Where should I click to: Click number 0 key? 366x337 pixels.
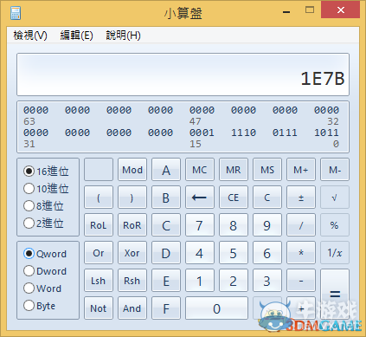coord(216,308)
